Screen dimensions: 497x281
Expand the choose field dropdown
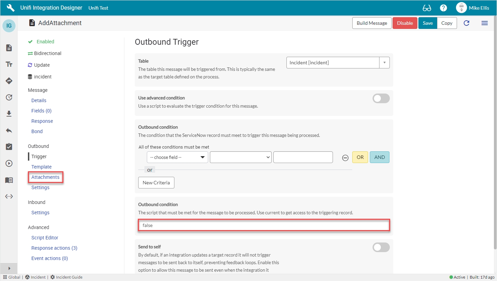[177, 157]
